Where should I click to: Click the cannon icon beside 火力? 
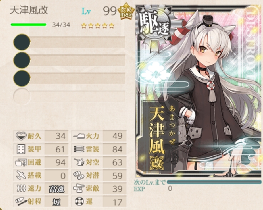[79, 136]
